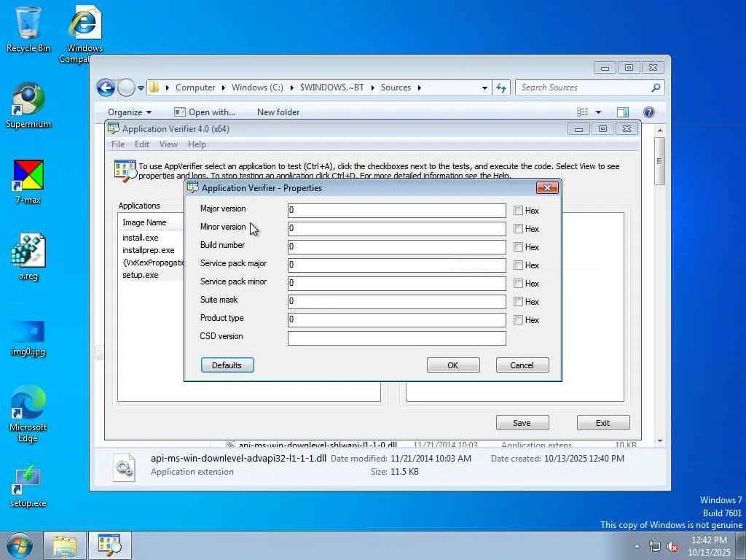Expand the address bar history dropdown
Image resolution: width=746 pixels, height=560 pixels.
click(x=484, y=88)
